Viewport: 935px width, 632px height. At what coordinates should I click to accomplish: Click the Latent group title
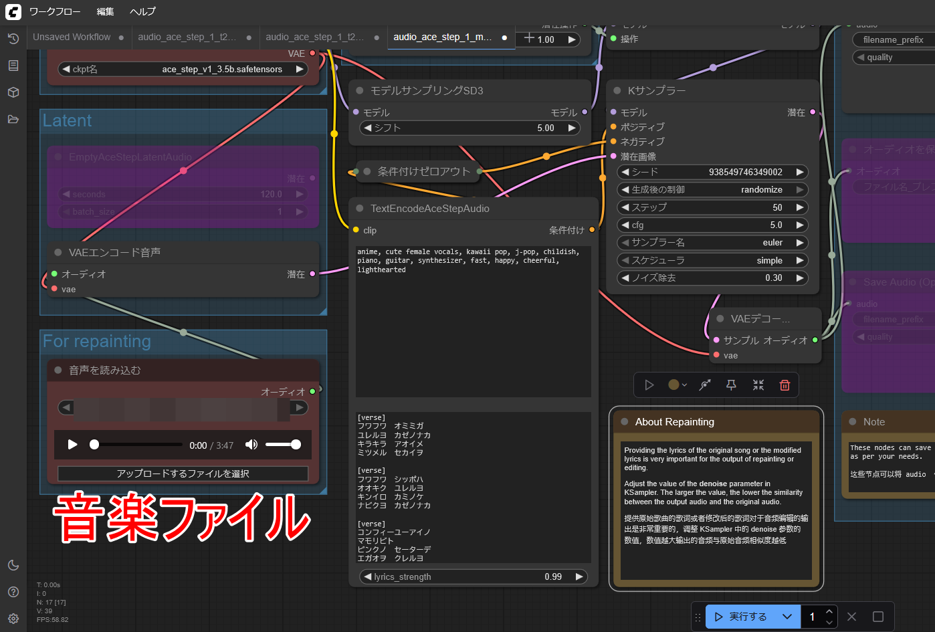click(67, 120)
